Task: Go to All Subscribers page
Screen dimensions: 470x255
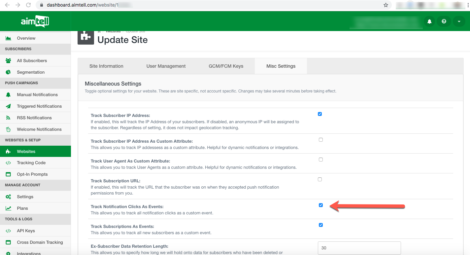Action: pos(32,61)
